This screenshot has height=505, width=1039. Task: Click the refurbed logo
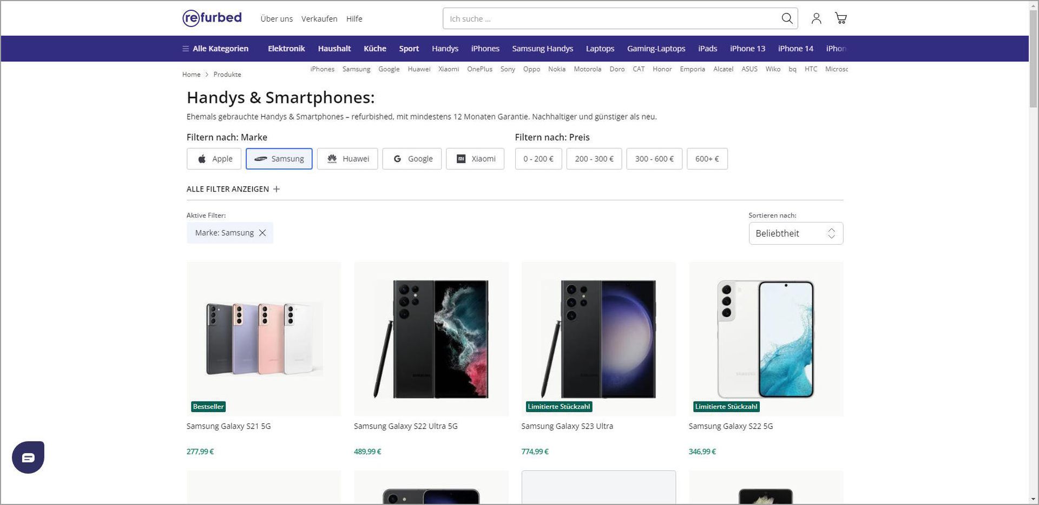[x=212, y=18]
